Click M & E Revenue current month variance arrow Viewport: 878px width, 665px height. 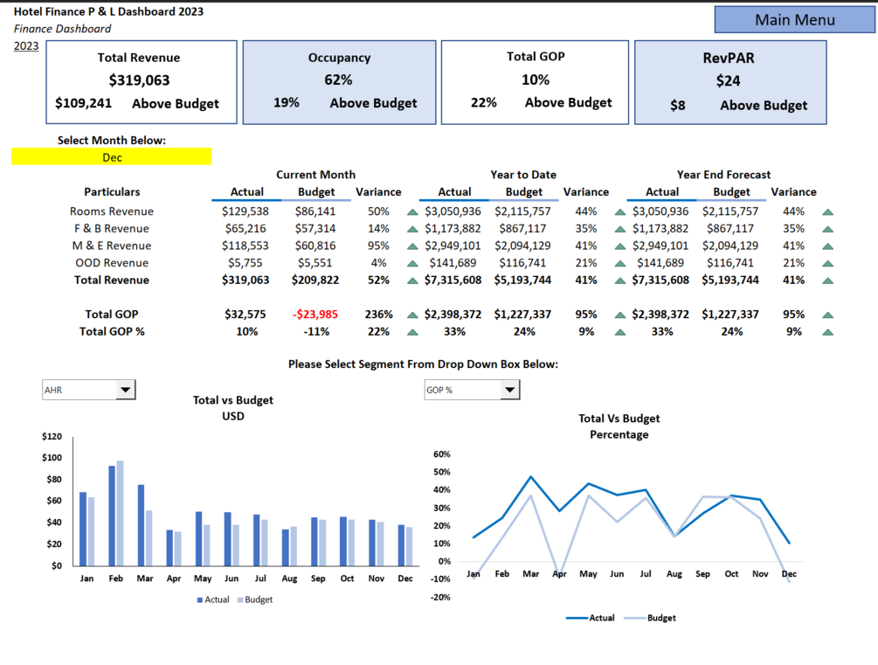(x=412, y=246)
